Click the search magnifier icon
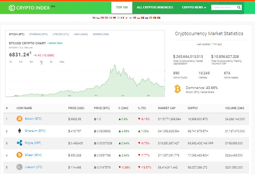The height and width of the screenshot is (175, 255). pyautogui.click(x=239, y=7)
